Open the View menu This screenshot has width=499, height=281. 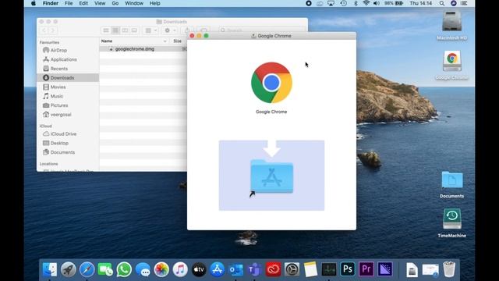pos(100,3)
